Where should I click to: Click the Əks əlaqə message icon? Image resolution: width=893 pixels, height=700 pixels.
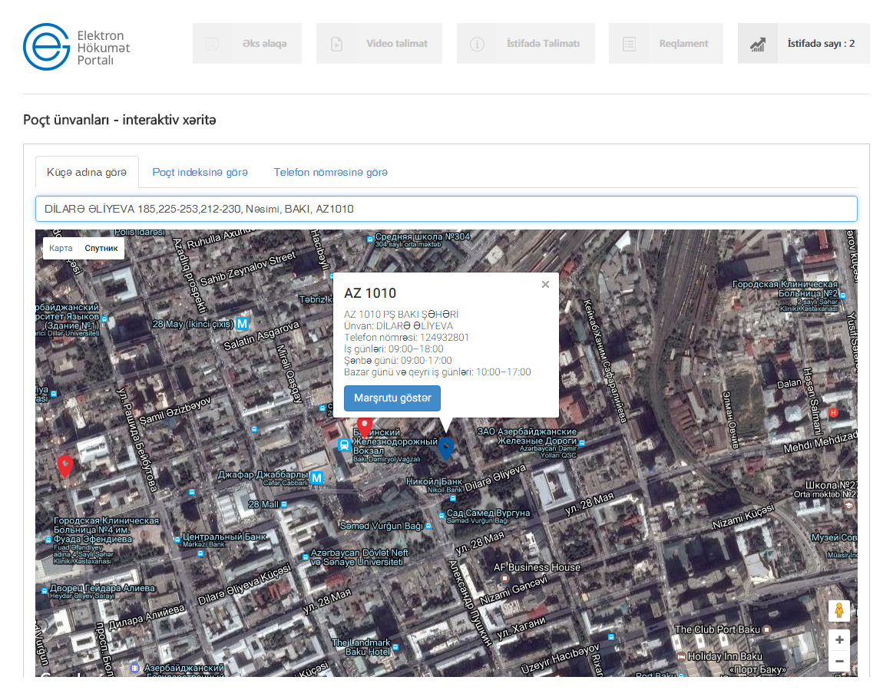pyautogui.click(x=212, y=44)
